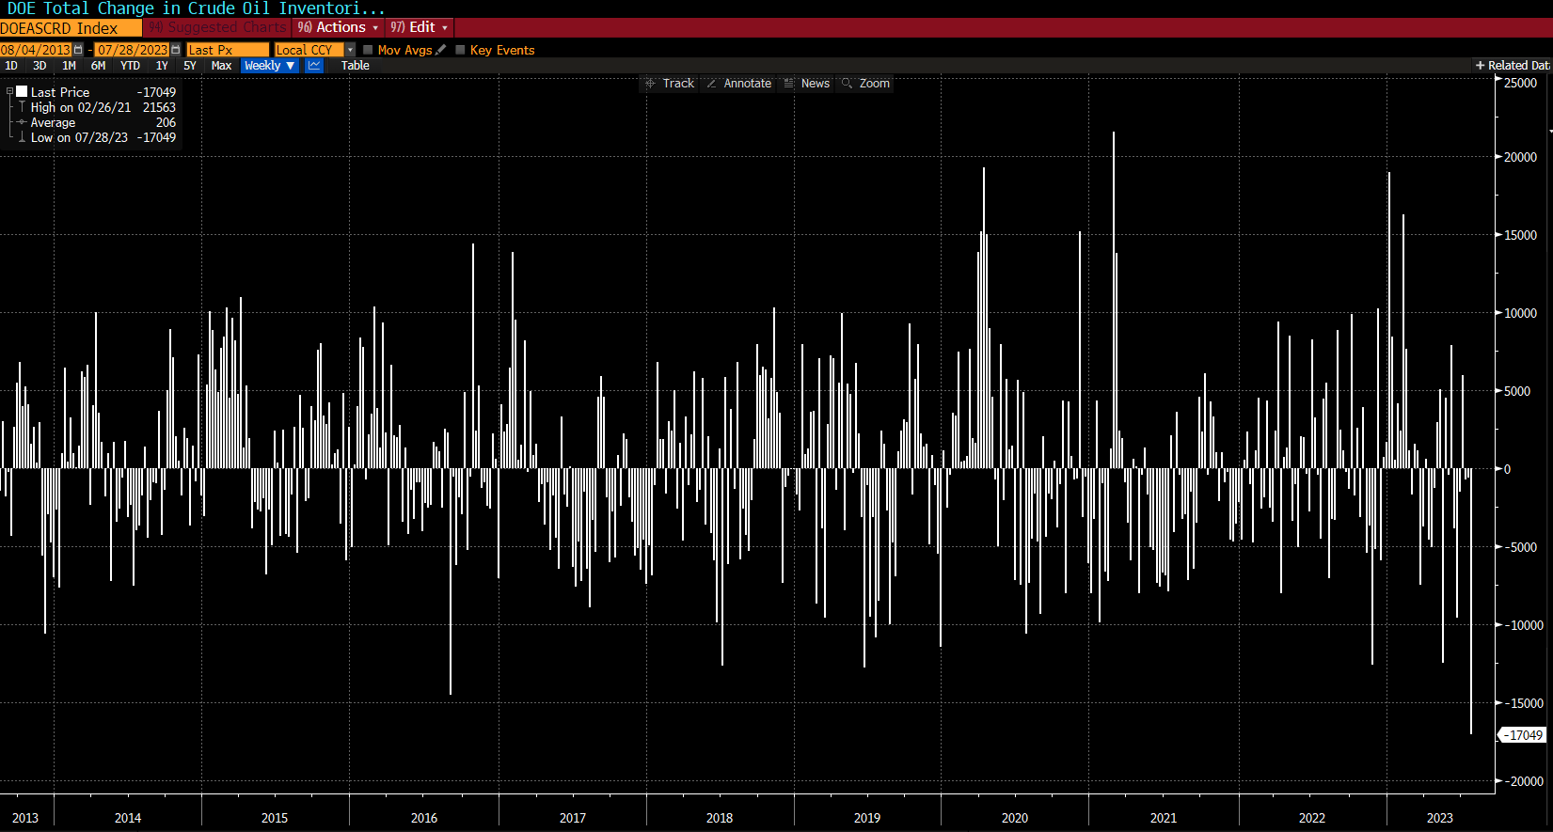Collapse the Last Price legend tree

click(9, 92)
